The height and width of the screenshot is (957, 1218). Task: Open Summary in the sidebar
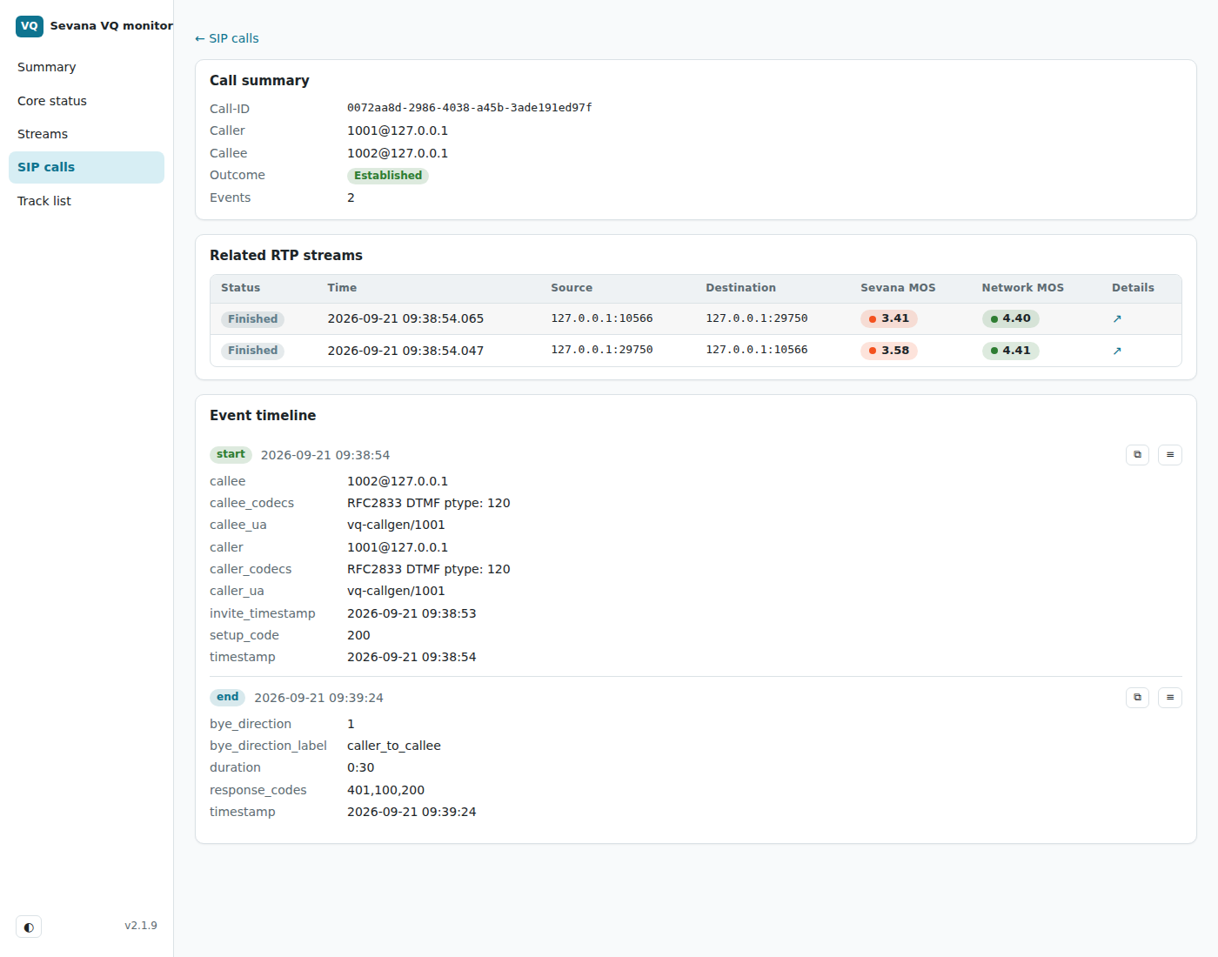pos(86,67)
